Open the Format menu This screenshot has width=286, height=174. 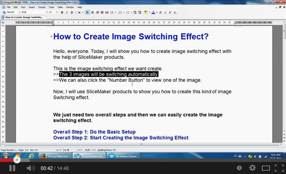coord(42,7)
